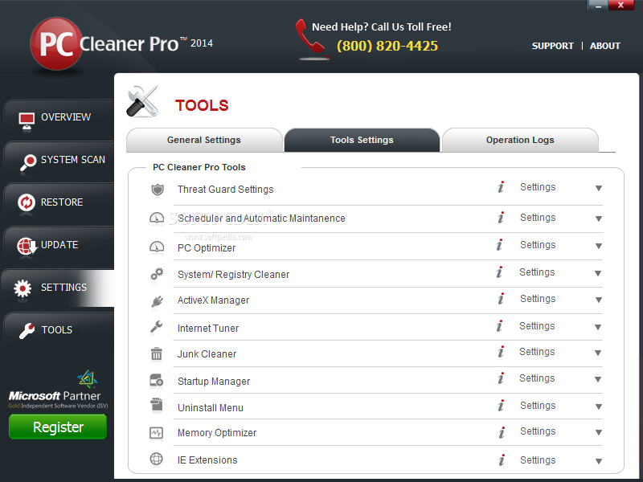Open System Scan from the sidebar
Viewport: 643px width, 482px height.
click(59, 162)
